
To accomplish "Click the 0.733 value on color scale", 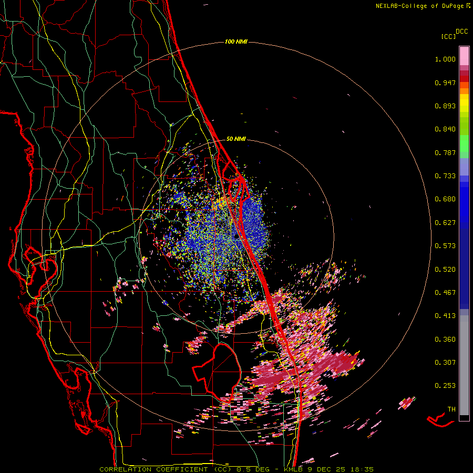I will pyautogui.click(x=445, y=176).
